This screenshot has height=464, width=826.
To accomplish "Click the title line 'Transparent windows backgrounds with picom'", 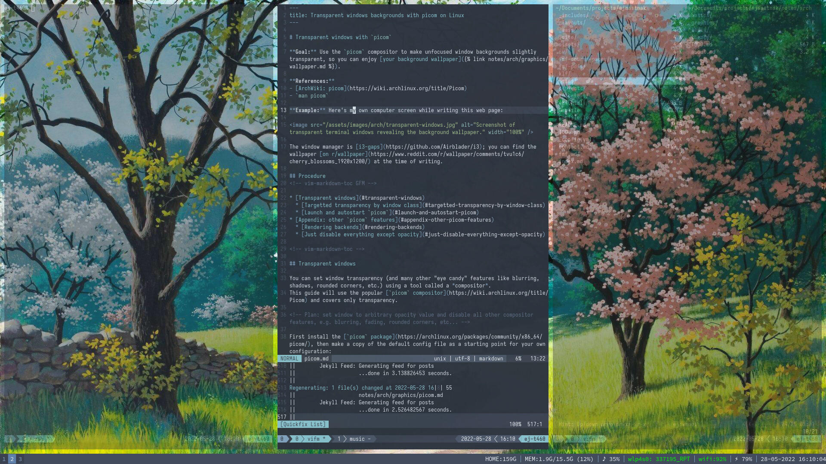I will (x=377, y=15).
